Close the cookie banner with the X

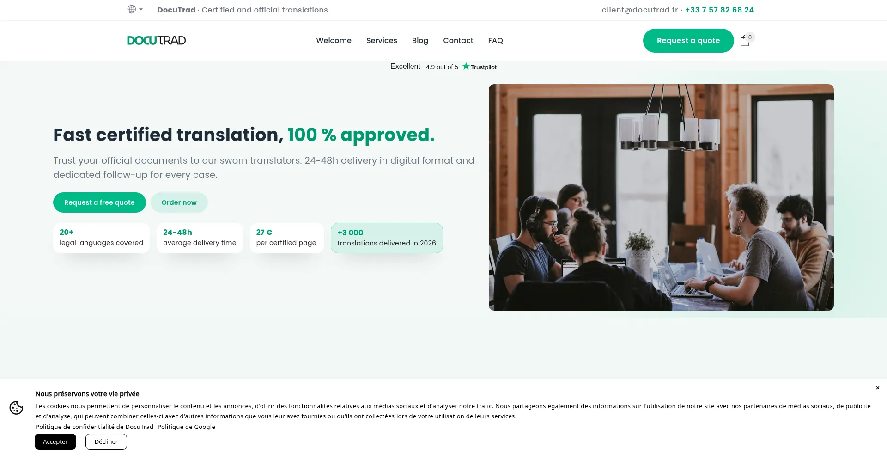coord(877,388)
